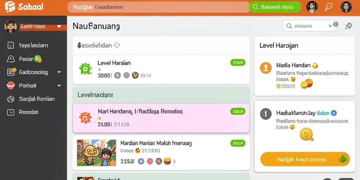Click the icon next to asvekeliidan heading
The image size is (360, 180).
[x=117, y=45]
